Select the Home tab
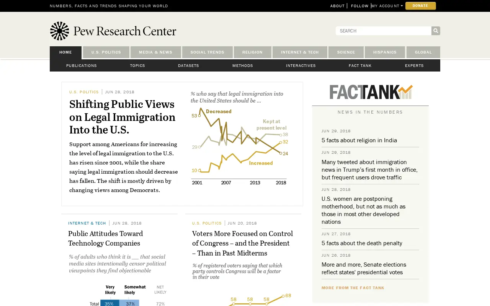This screenshot has height=306, width=490. (65, 52)
